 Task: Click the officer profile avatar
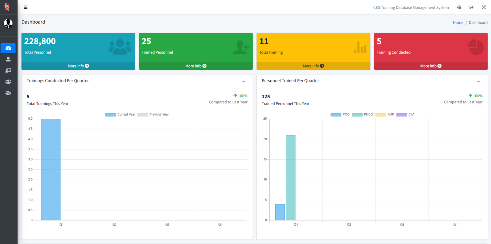8,23
